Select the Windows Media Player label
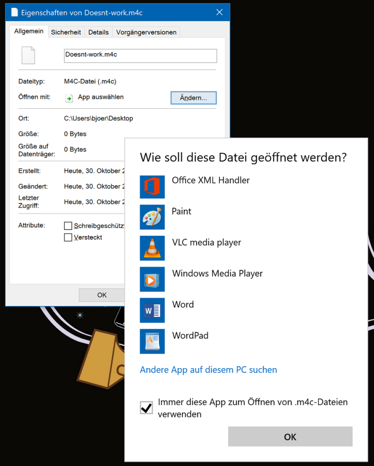Viewport: 374px width, 466px height. 217,274
